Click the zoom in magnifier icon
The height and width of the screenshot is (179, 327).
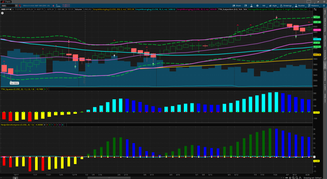(x=293, y=178)
